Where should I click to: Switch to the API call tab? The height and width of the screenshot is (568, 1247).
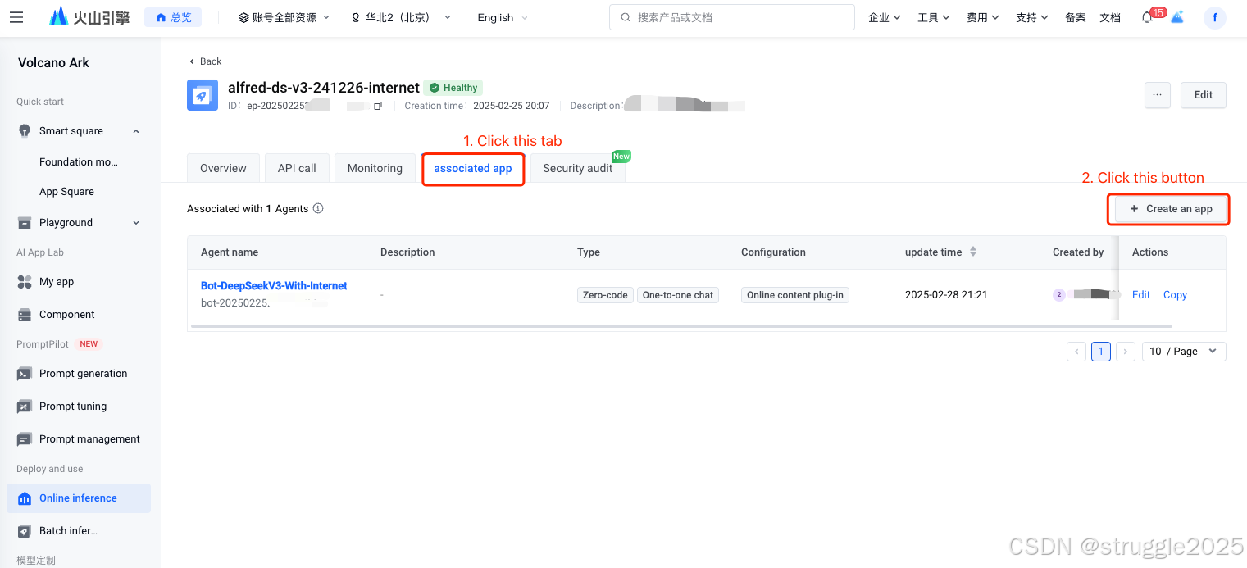coord(297,168)
